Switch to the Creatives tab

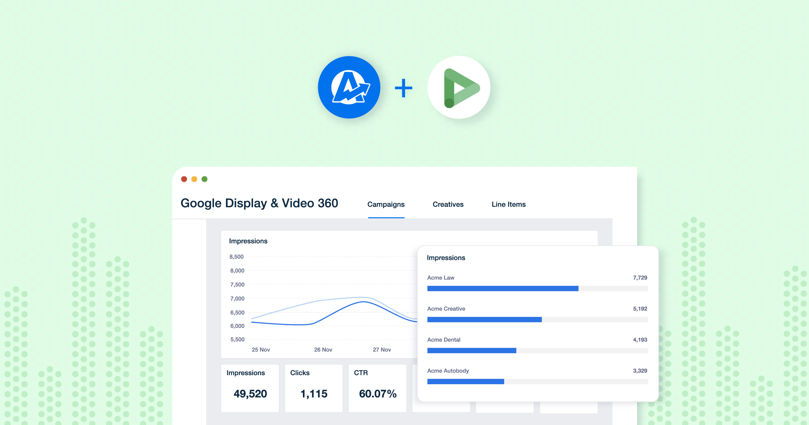[448, 204]
